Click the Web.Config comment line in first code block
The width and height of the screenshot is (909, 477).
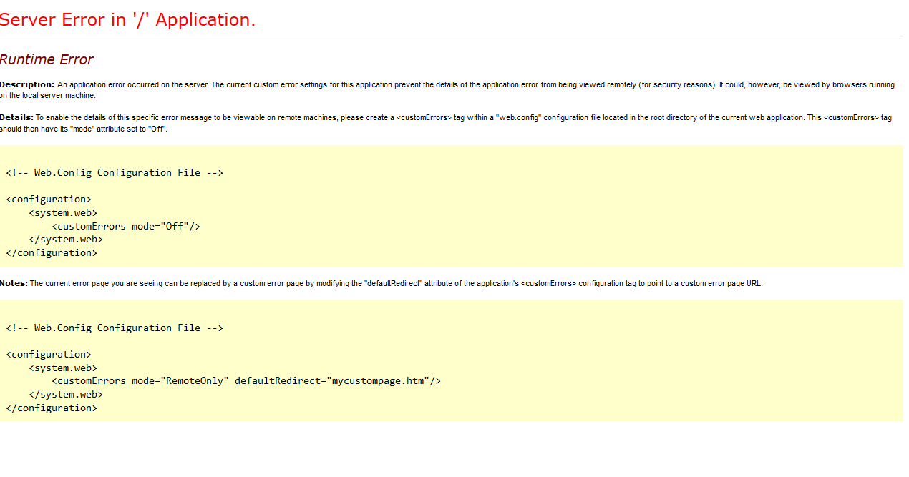115,172
